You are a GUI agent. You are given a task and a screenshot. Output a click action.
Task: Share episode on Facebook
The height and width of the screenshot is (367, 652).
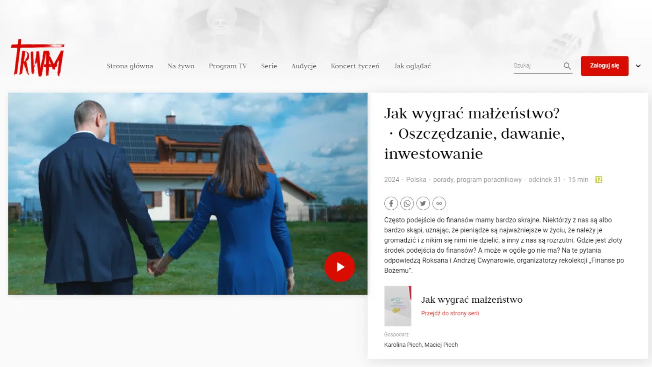click(391, 203)
